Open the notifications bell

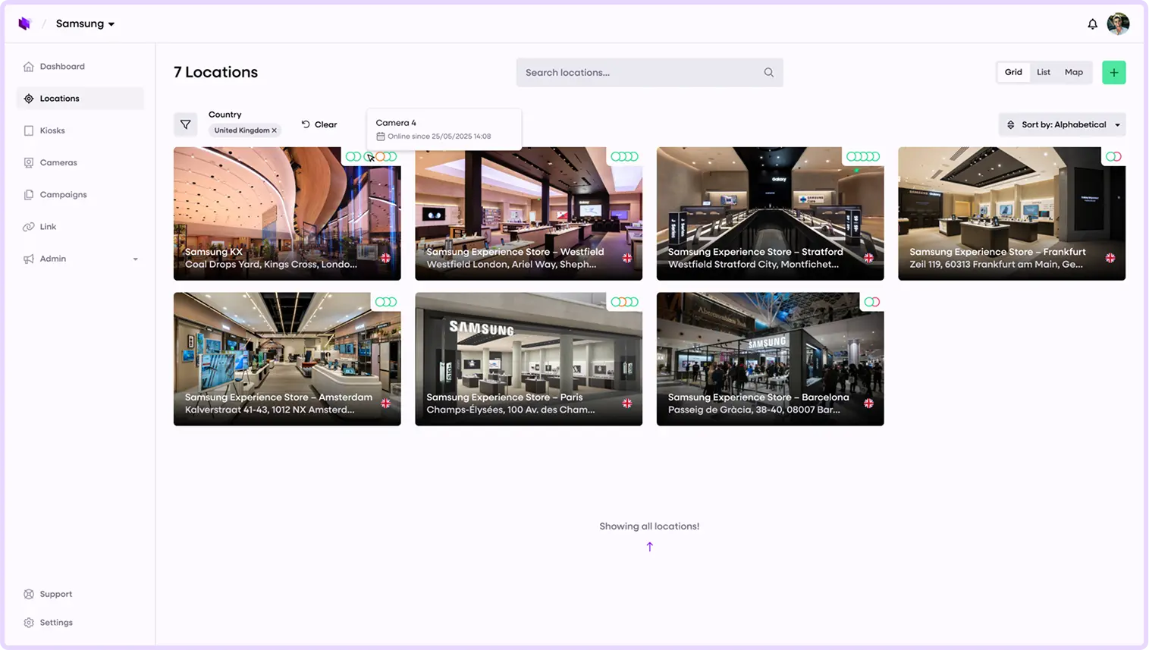pos(1092,24)
